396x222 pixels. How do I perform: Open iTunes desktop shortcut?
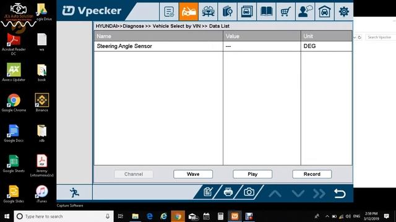point(41,194)
